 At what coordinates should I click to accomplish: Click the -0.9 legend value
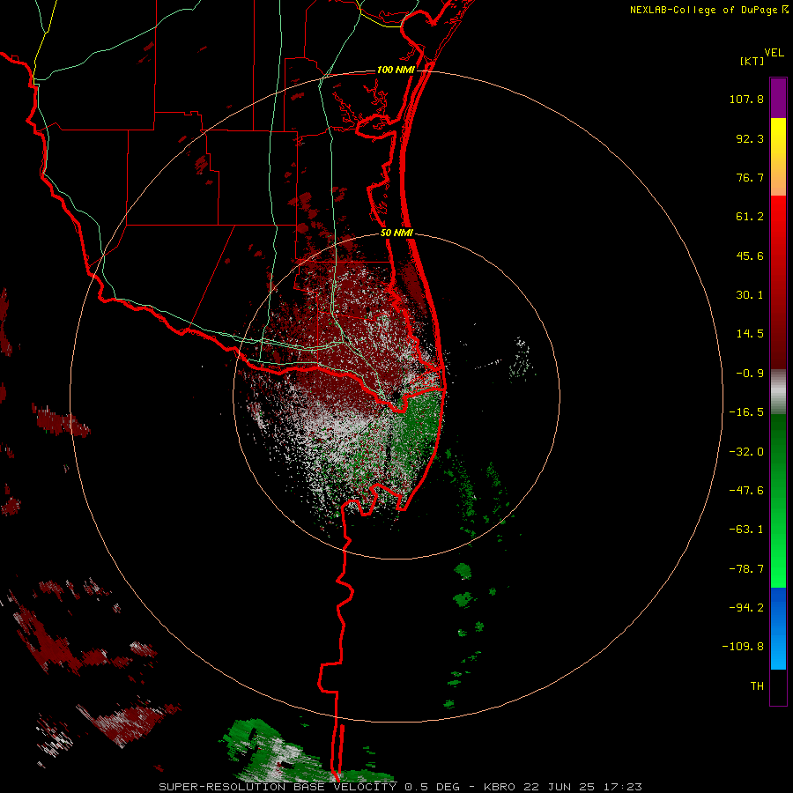tap(750, 374)
